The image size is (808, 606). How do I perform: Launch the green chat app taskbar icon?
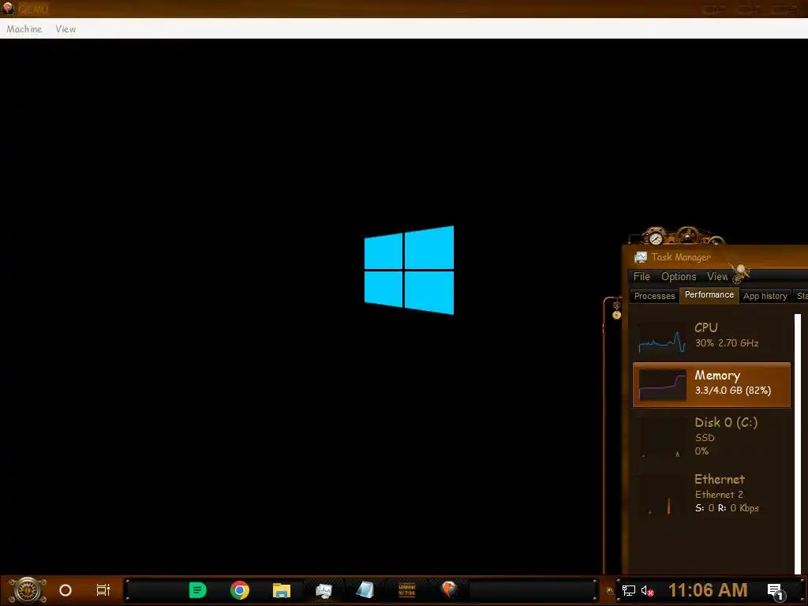tap(198, 590)
